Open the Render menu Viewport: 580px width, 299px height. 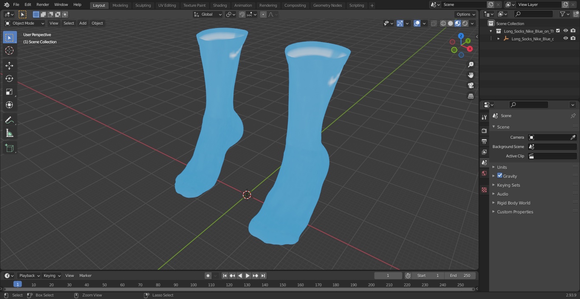click(x=43, y=5)
